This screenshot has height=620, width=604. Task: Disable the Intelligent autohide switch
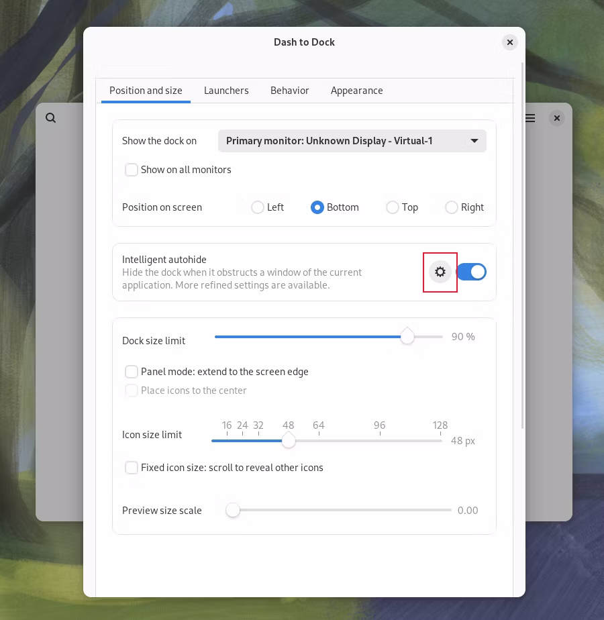(471, 272)
